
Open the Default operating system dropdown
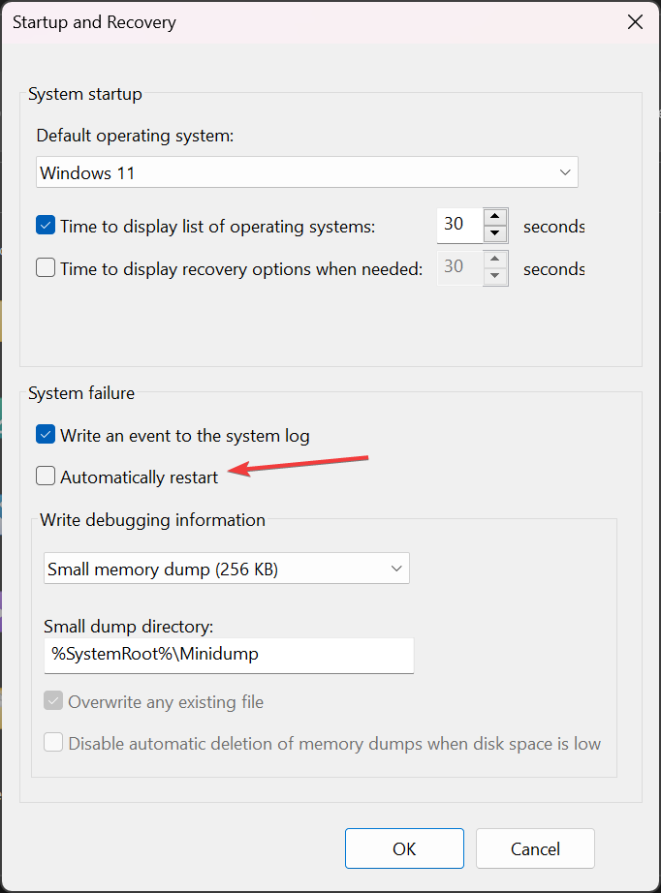click(307, 172)
